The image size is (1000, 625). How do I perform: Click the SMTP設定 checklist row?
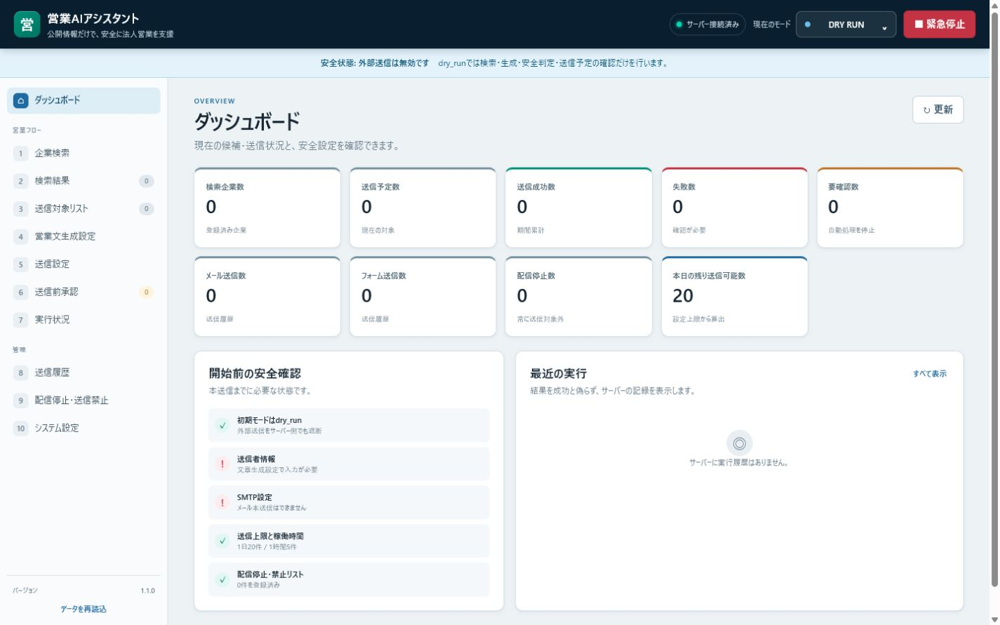349,502
